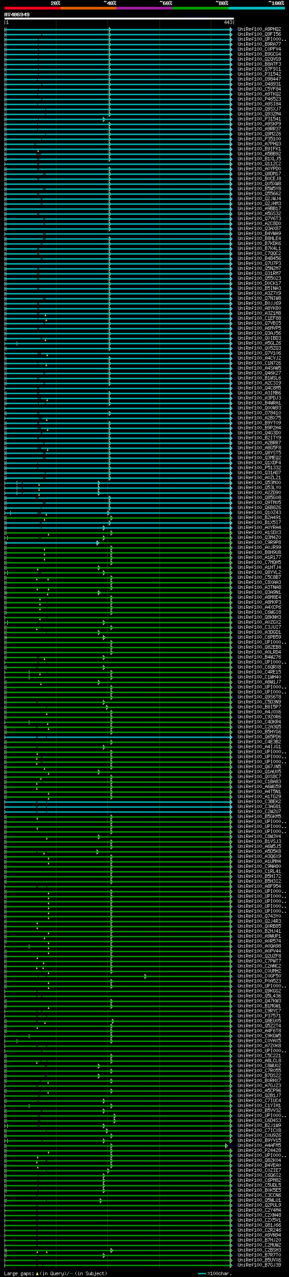
Task: Click the UniRef100_A9TKQ2 label
Action: pos(259,94)
